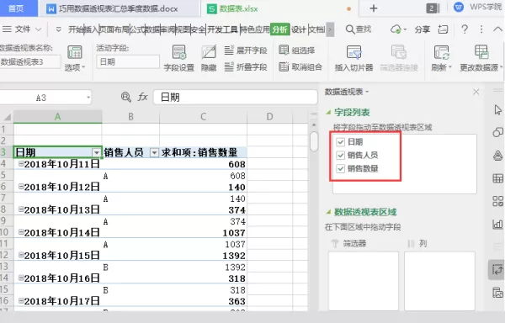Click Group Selection (组选择)
This screenshot has width=505, height=323.
coord(296,50)
